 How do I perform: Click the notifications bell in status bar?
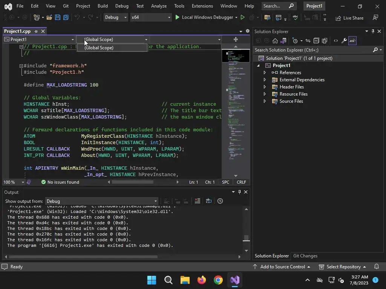coord(377,267)
